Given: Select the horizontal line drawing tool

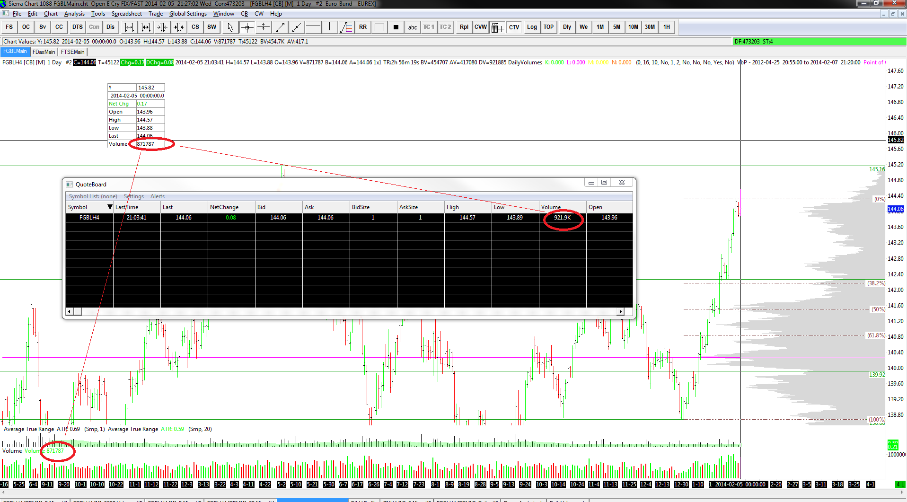Looking at the screenshot, I should point(313,27).
